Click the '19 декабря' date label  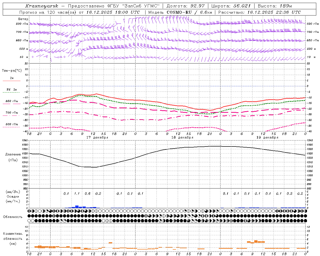pos(267,137)
